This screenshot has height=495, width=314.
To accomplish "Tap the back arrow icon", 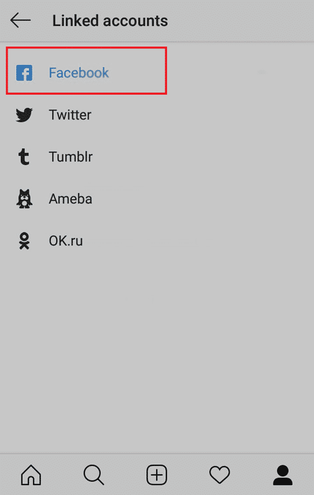I will [x=20, y=20].
